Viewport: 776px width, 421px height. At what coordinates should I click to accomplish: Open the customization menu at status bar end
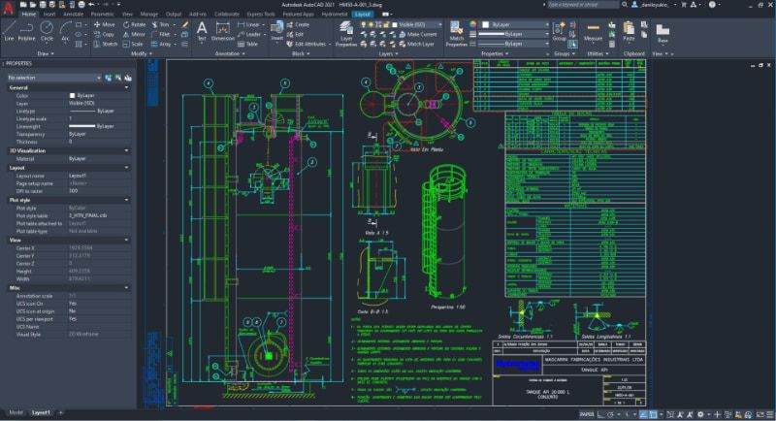point(771,414)
